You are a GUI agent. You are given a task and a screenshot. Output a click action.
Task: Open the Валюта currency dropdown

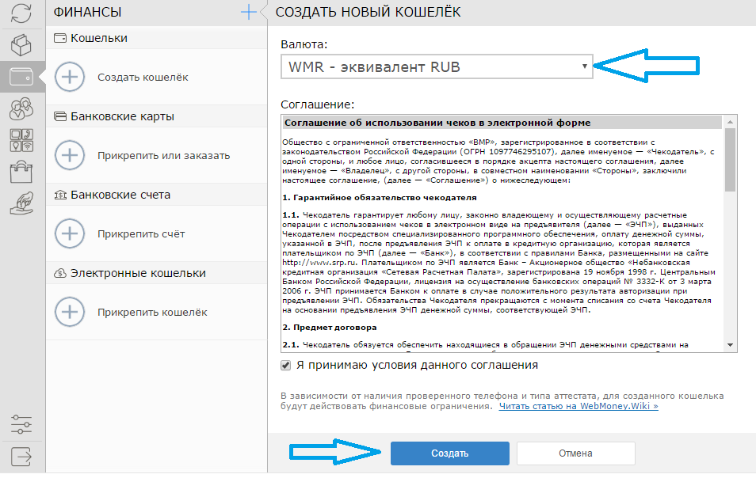tap(437, 66)
